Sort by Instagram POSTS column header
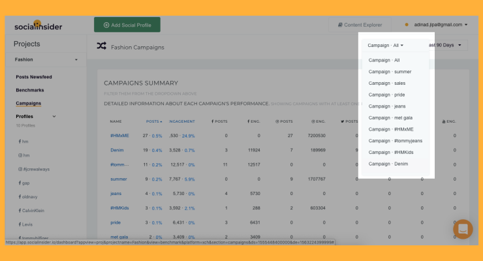 [284, 121]
